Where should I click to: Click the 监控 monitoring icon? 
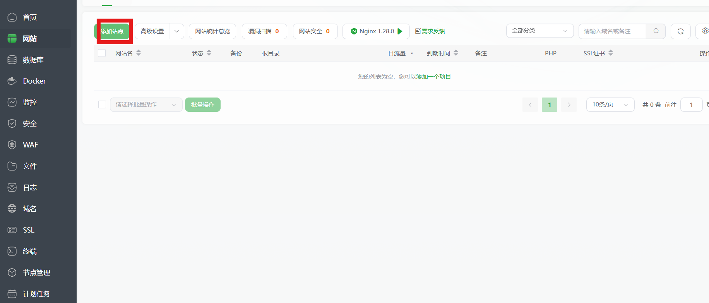coord(12,102)
